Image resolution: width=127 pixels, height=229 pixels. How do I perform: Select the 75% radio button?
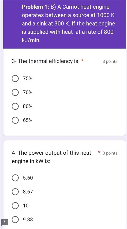15,79
